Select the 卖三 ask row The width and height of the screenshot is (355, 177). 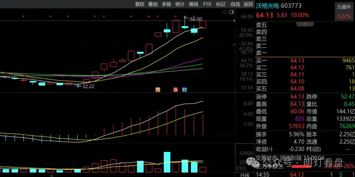pos(305,39)
